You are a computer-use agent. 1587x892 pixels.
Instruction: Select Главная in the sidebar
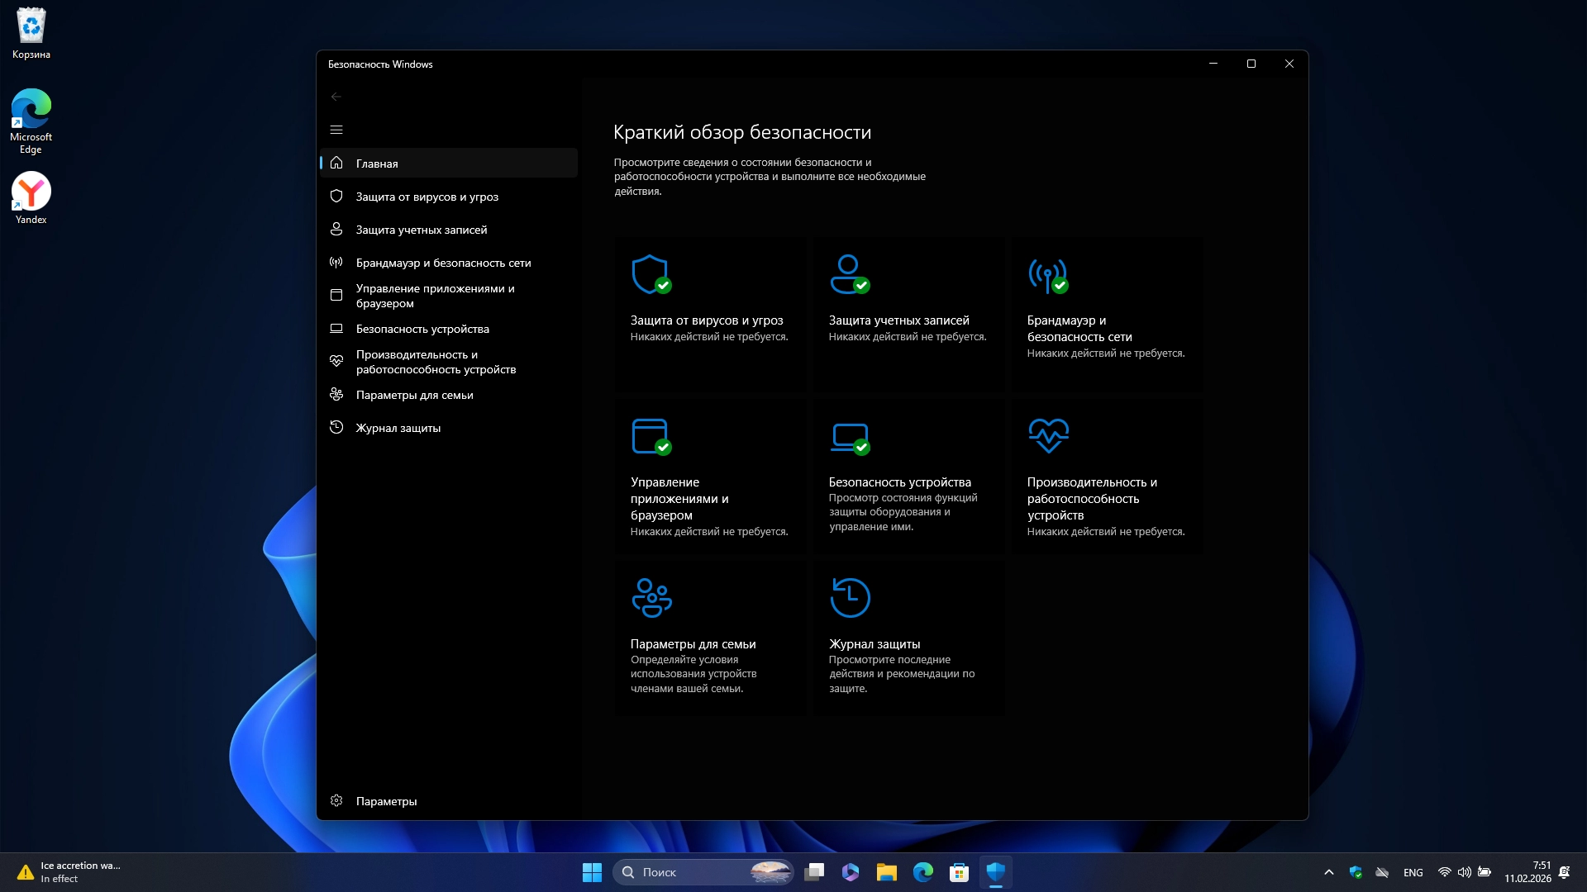pyautogui.click(x=377, y=164)
